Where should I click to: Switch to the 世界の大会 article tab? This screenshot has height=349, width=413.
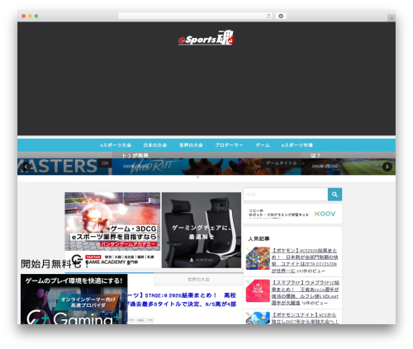[x=198, y=280]
